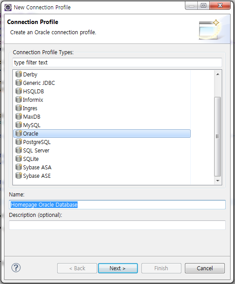The image size is (235, 284).
Task: Click the Description (optional) input field
Action: click(117, 225)
